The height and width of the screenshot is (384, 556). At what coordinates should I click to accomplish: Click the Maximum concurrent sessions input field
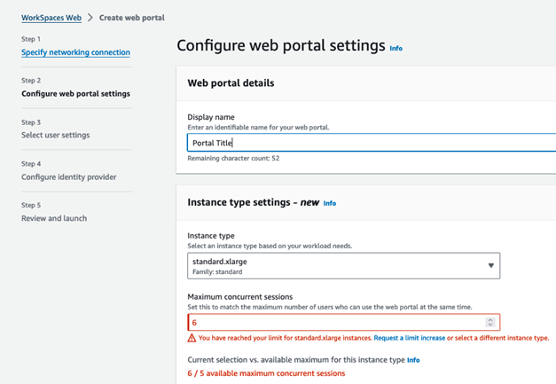(343, 322)
